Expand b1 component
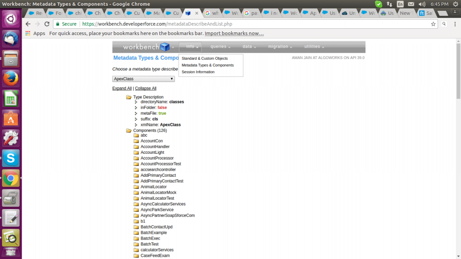The height and width of the screenshot is (259, 461). click(x=136, y=221)
